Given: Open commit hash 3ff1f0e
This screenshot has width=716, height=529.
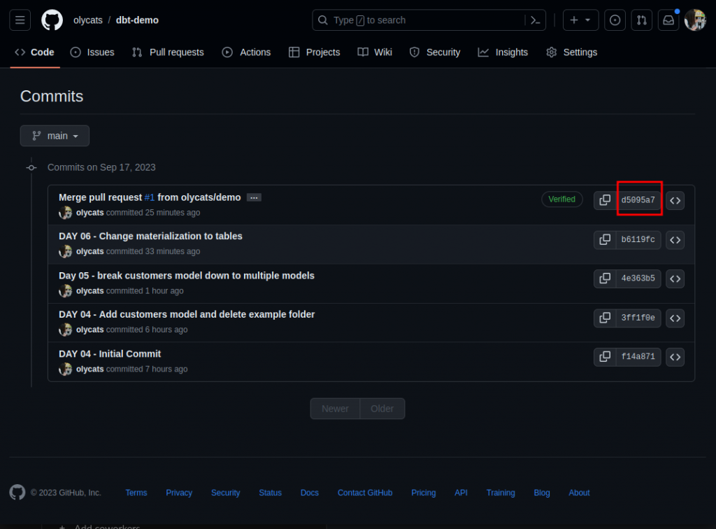Looking at the screenshot, I should click(638, 318).
